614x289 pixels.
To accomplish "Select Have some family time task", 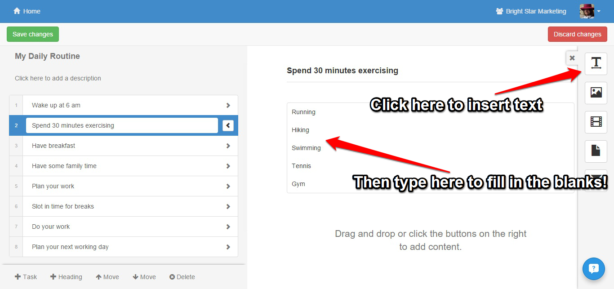I will tap(124, 166).
